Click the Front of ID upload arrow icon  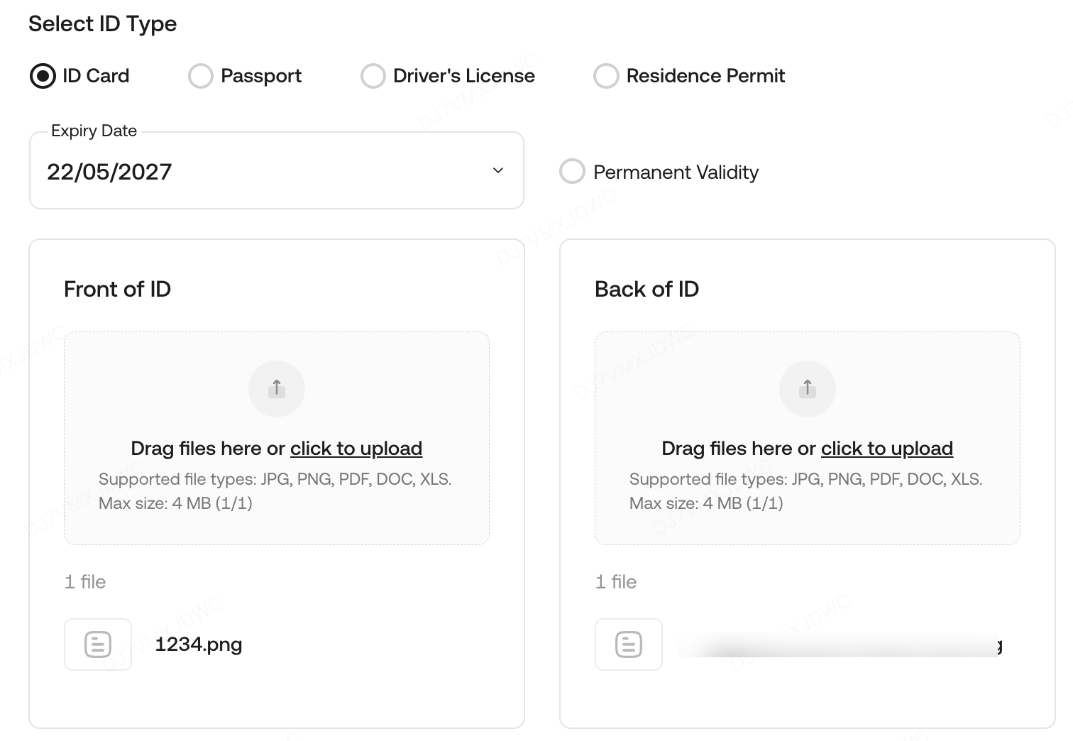[277, 388]
